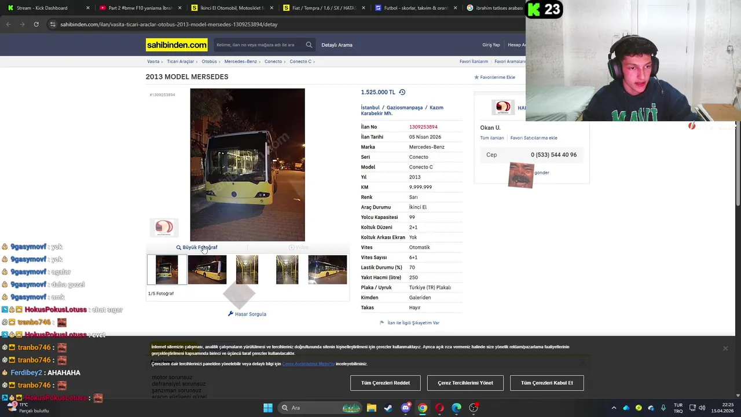Open Windows Start menu
741x417 pixels.
pyautogui.click(x=267, y=408)
